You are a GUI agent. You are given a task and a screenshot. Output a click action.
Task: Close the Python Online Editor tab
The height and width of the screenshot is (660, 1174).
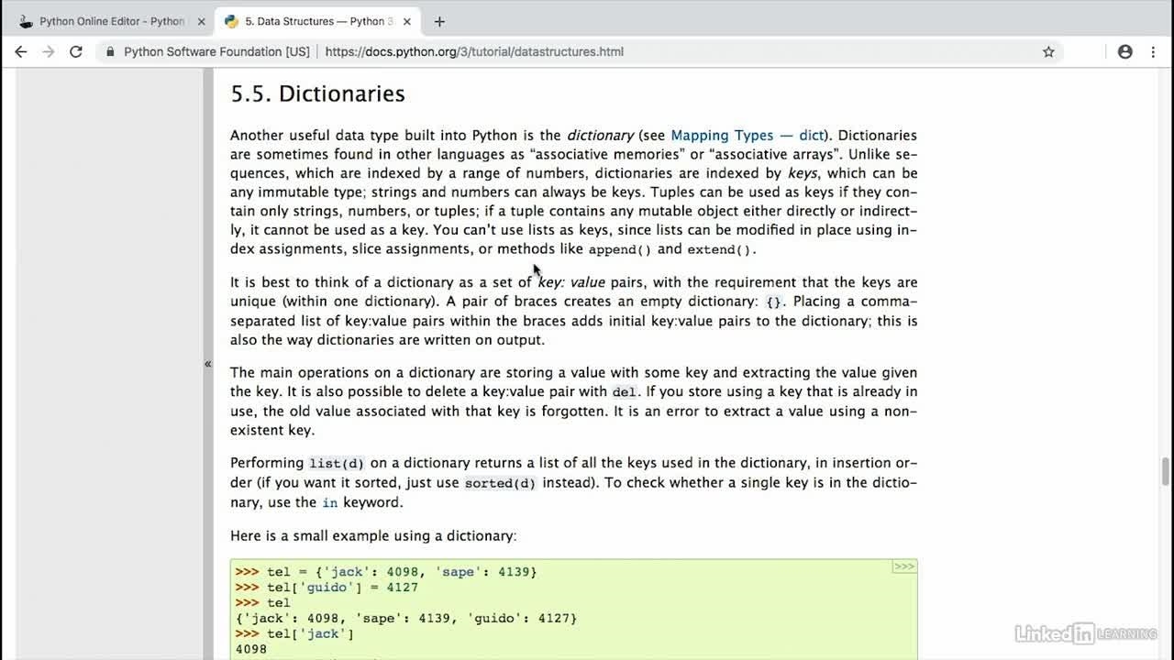[200, 21]
